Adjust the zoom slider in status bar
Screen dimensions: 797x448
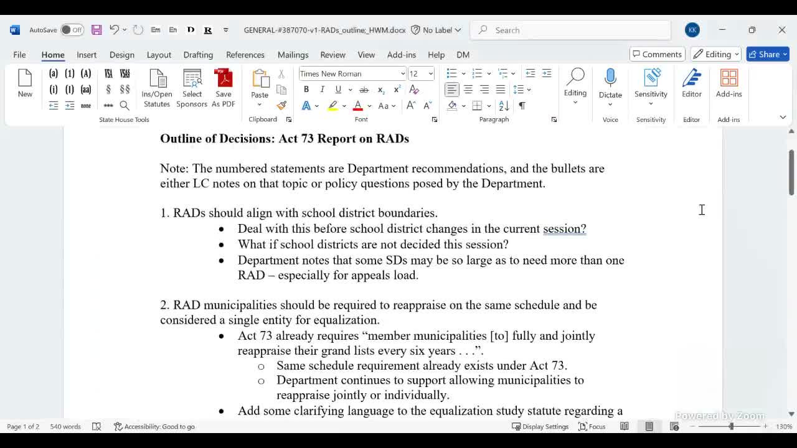(731, 426)
